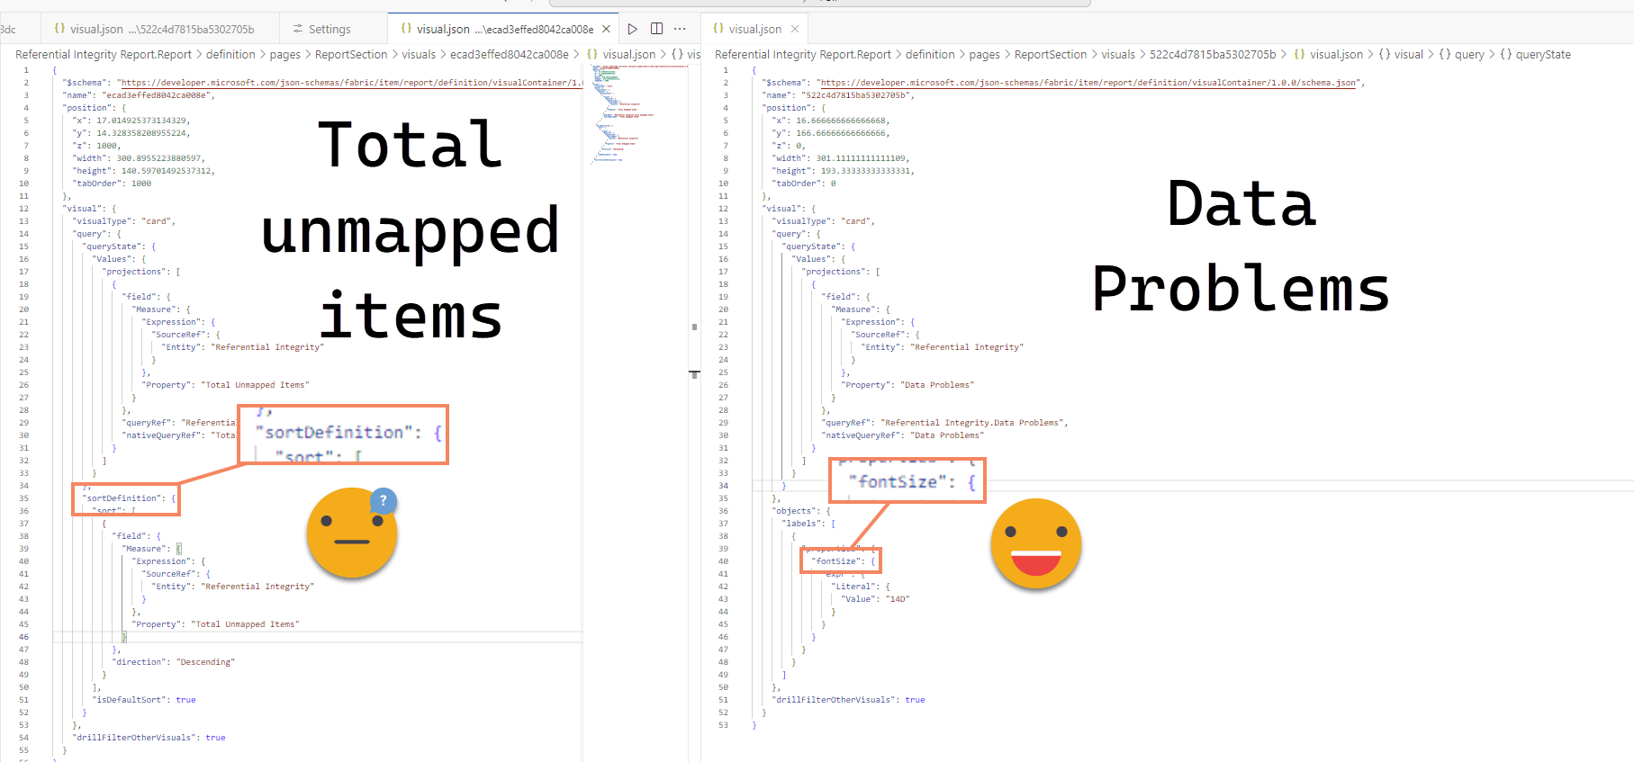
Task: Open the query breadcrumb in the right pane
Action: pos(1468,55)
